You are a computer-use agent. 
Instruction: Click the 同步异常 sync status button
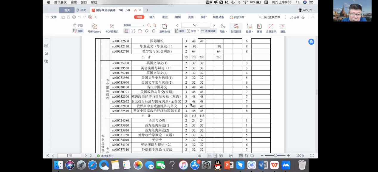(237, 17)
